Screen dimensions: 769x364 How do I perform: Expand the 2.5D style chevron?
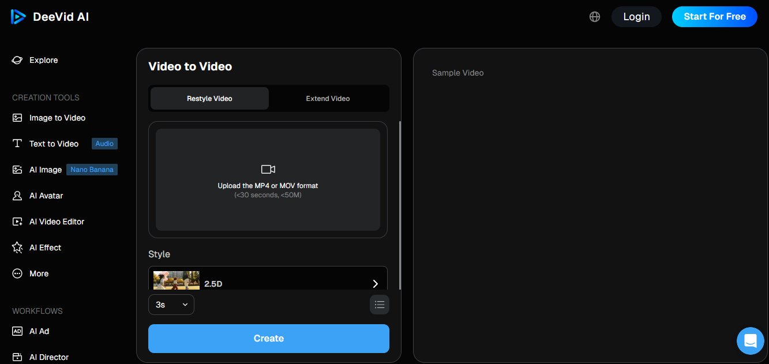375,283
